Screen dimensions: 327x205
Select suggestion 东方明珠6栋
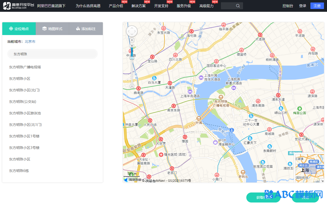click(19, 171)
